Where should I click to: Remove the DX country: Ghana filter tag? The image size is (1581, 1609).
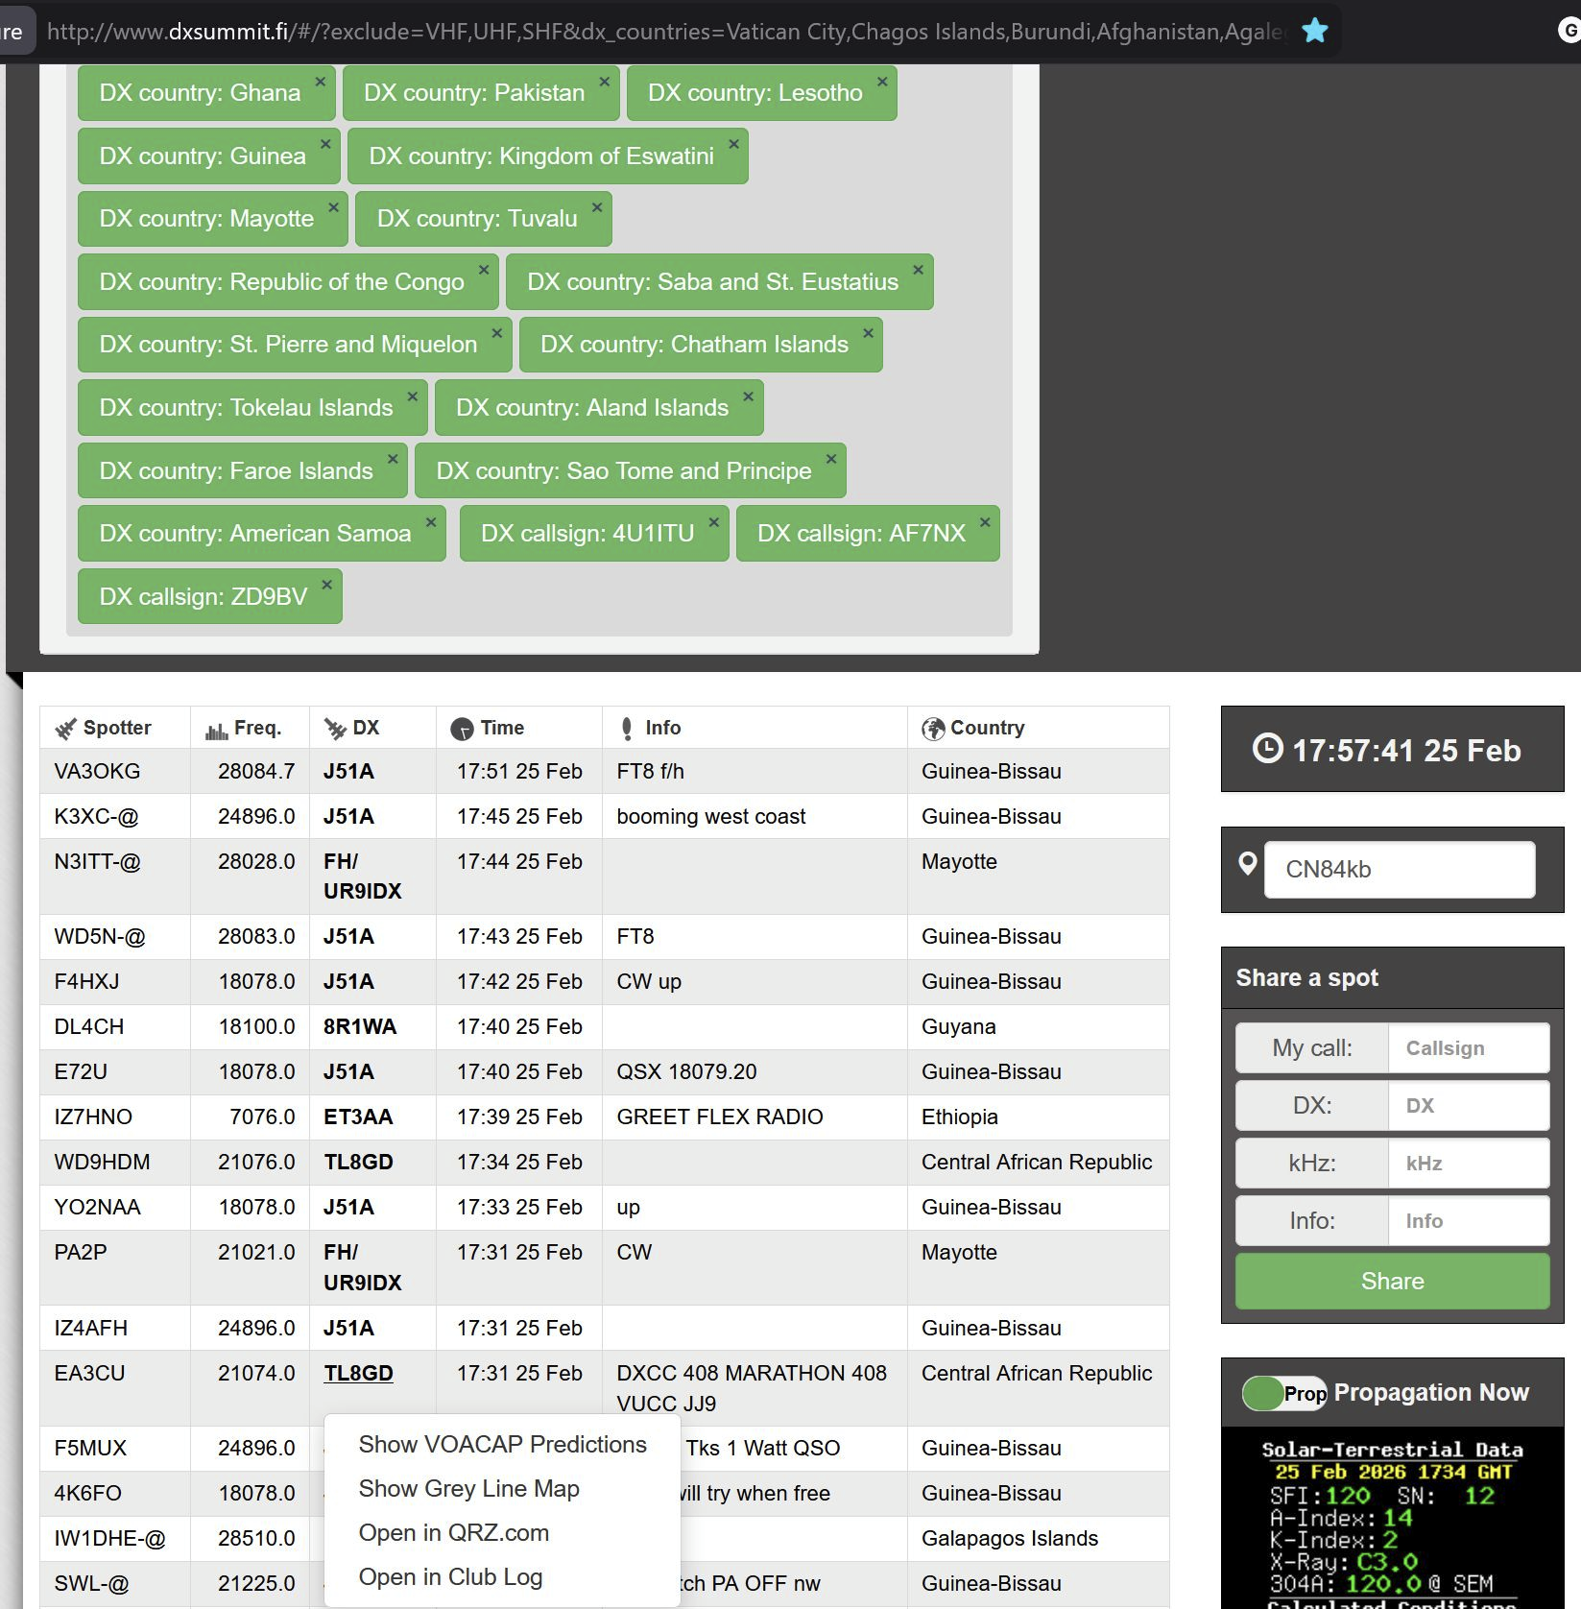[321, 83]
